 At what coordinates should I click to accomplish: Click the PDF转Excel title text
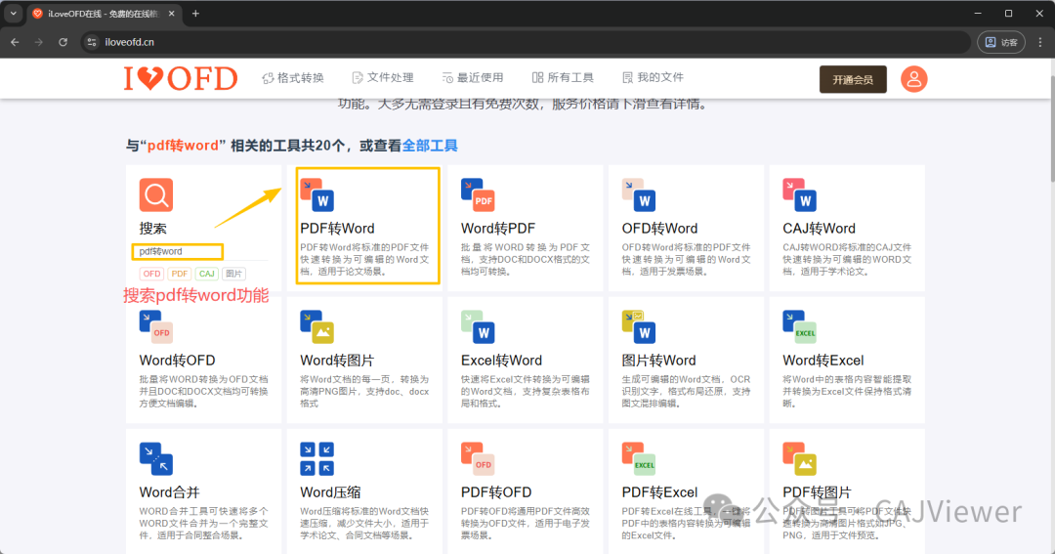[x=659, y=492]
